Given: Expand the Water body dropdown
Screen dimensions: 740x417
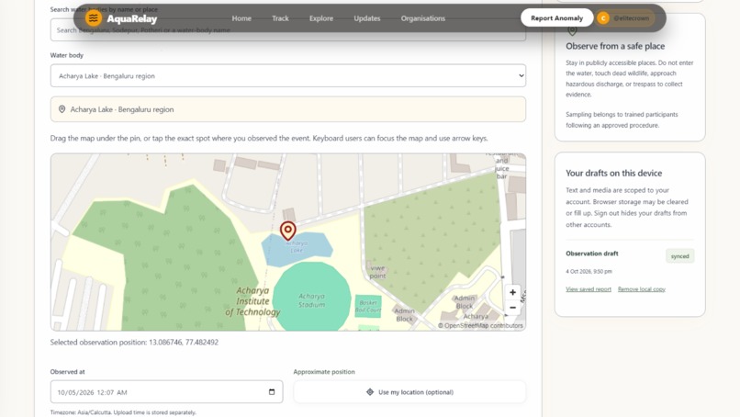Looking at the screenshot, I should (x=288, y=75).
